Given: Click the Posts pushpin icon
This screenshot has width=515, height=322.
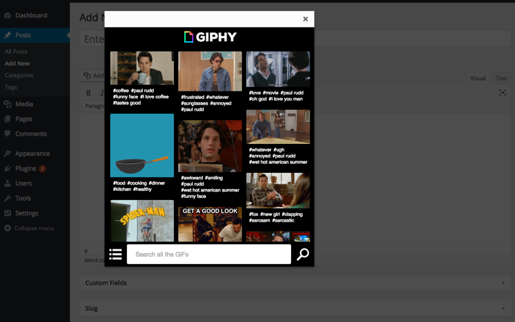Looking at the screenshot, I should point(8,35).
